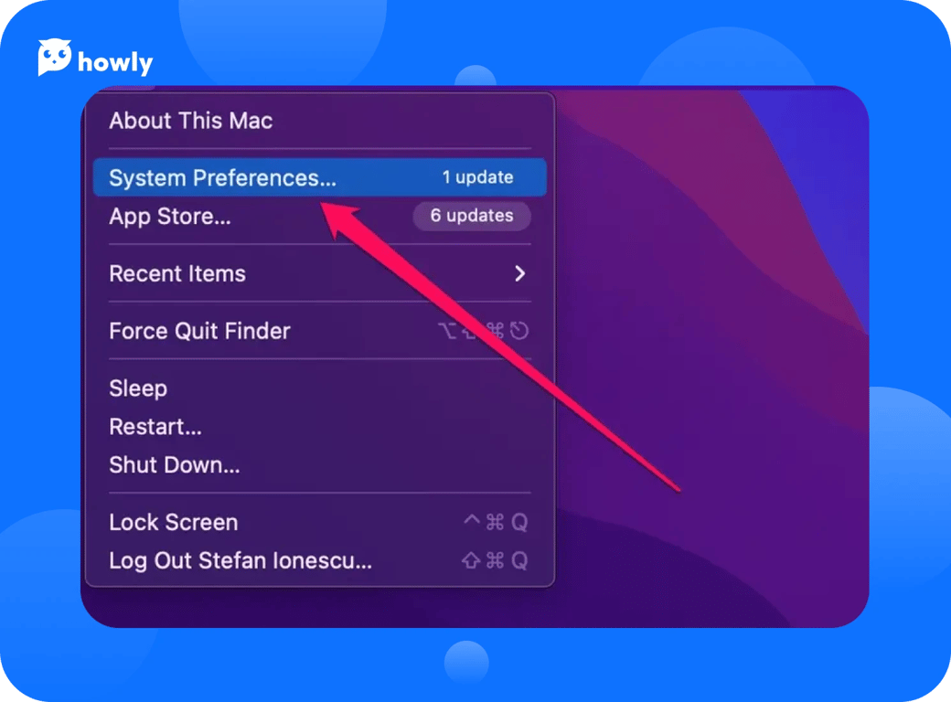This screenshot has height=702, width=951.
Task: Select System Preferences menu entry
Action: (320, 177)
